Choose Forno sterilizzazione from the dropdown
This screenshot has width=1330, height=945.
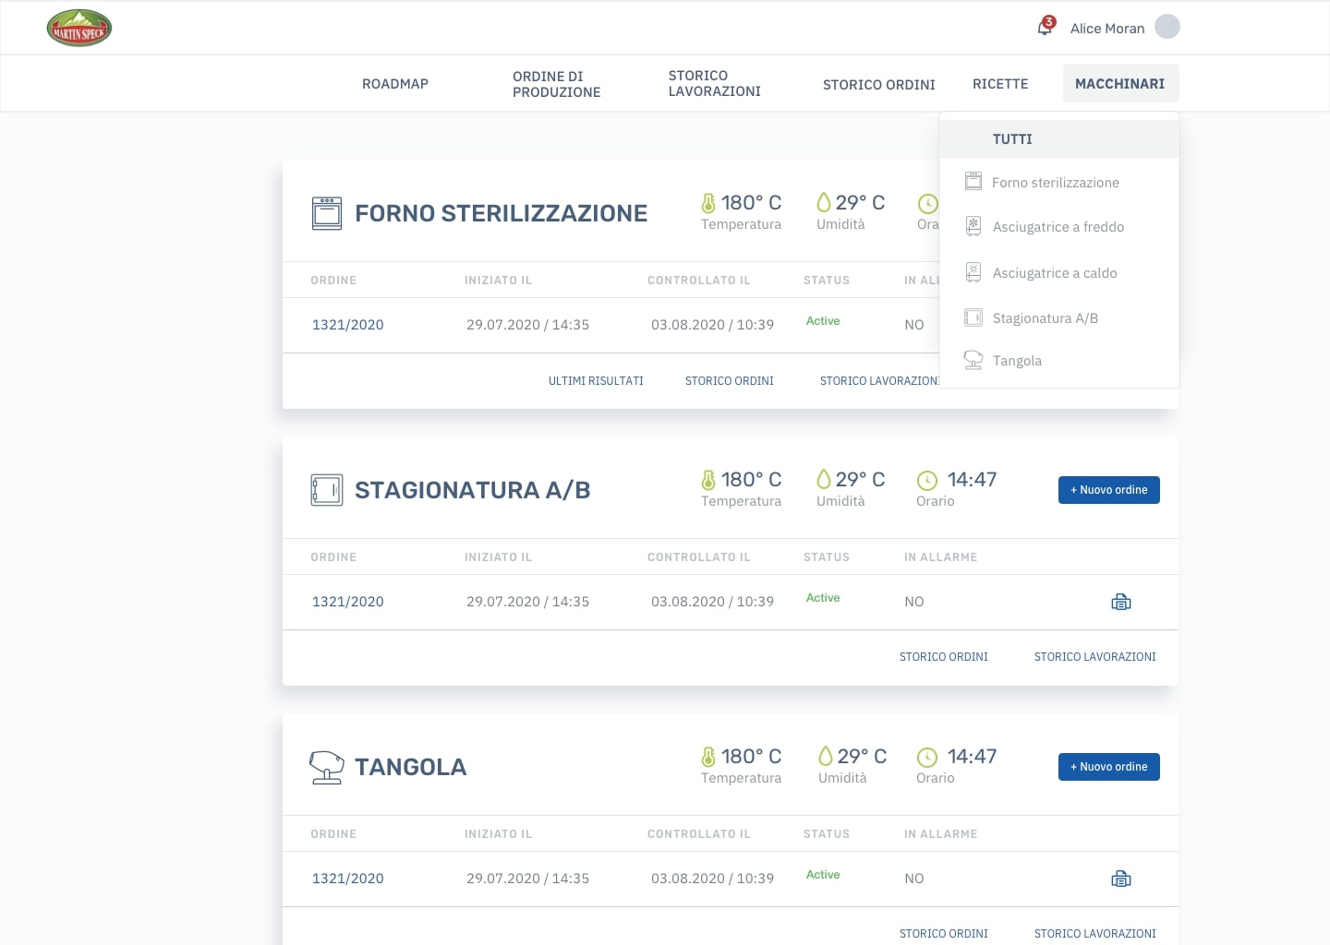coord(1055,183)
